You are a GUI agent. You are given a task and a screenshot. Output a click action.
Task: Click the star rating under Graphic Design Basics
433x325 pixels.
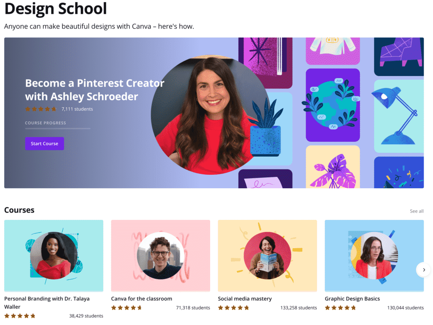point(340,308)
